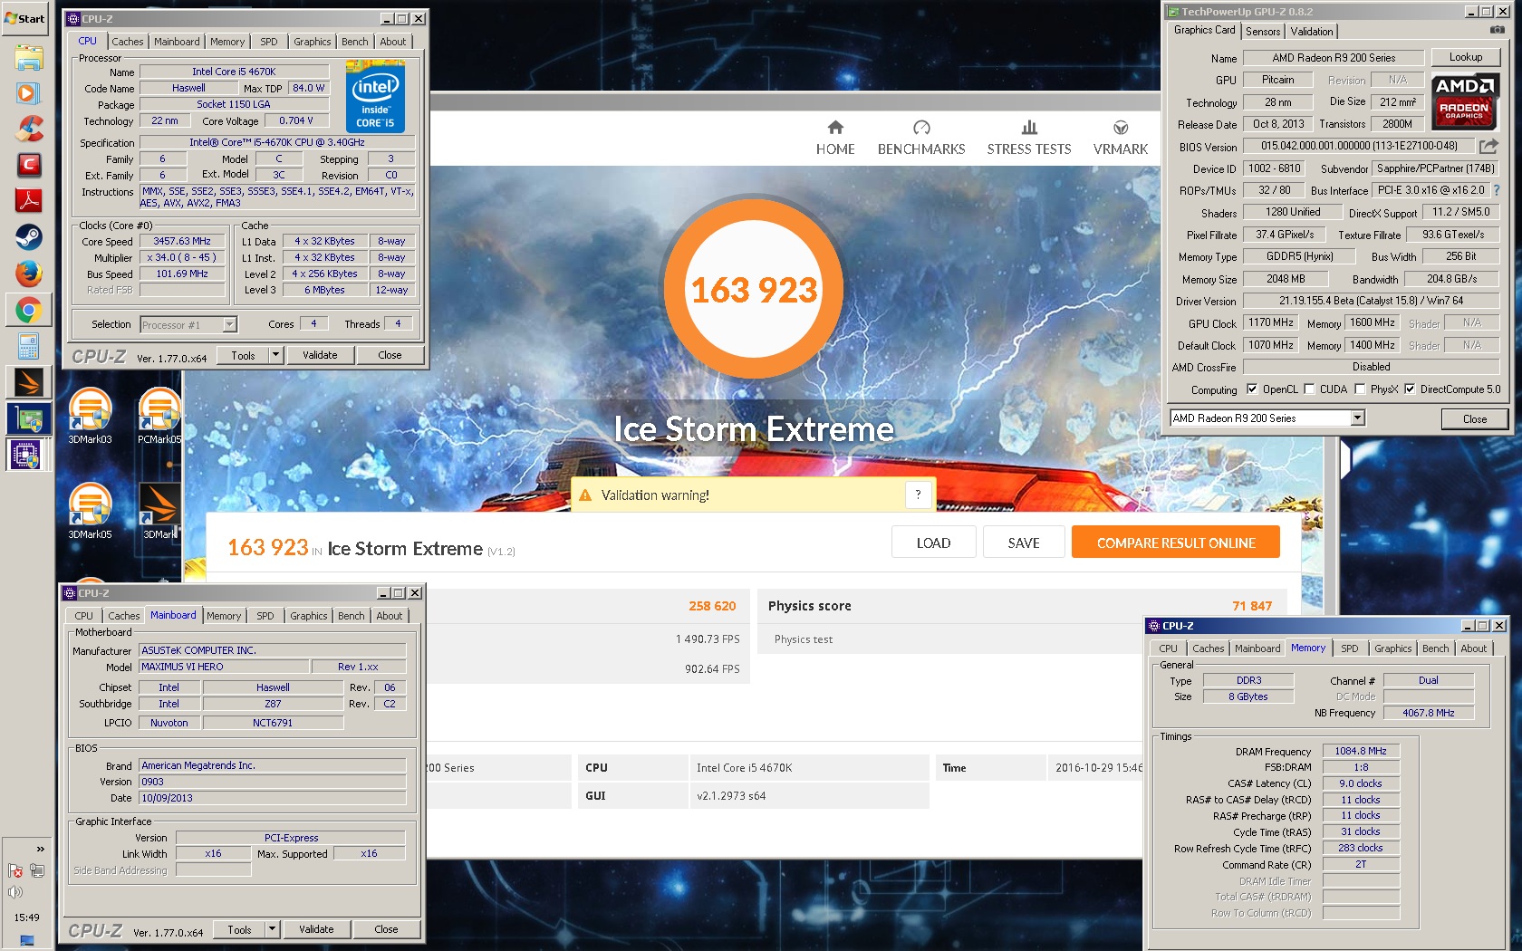The width and height of the screenshot is (1522, 951).
Task: Open the 3DMark03 desktop shortcut
Action: click(90, 416)
